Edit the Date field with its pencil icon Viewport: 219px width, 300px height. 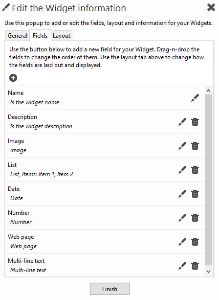point(182,194)
